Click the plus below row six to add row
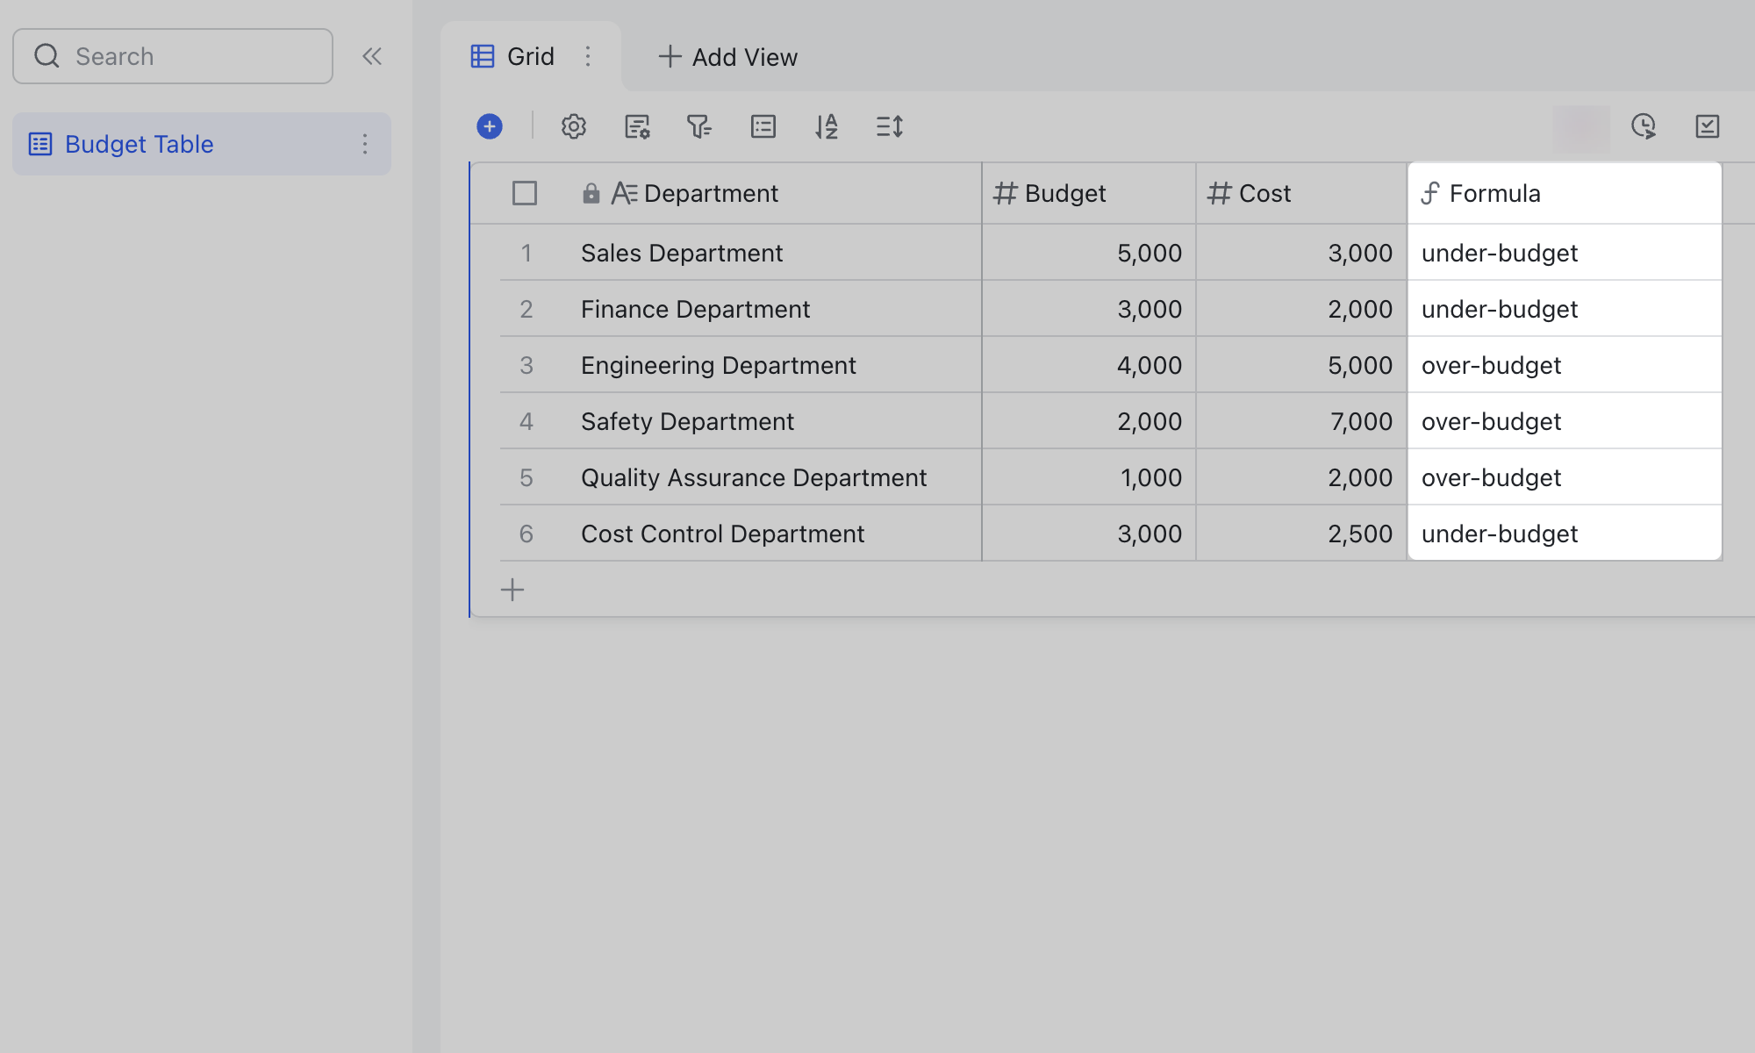Viewport: 1755px width, 1053px height. coord(512,589)
